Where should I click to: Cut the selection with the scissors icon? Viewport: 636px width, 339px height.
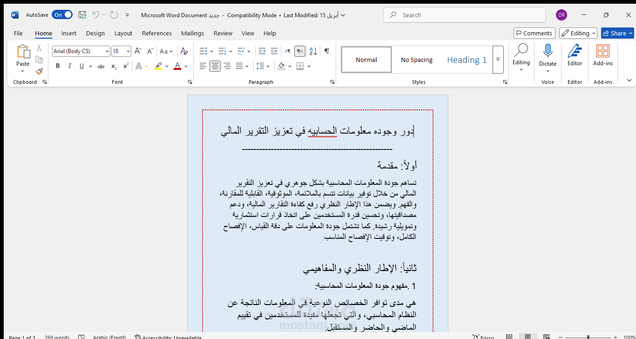pos(39,48)
